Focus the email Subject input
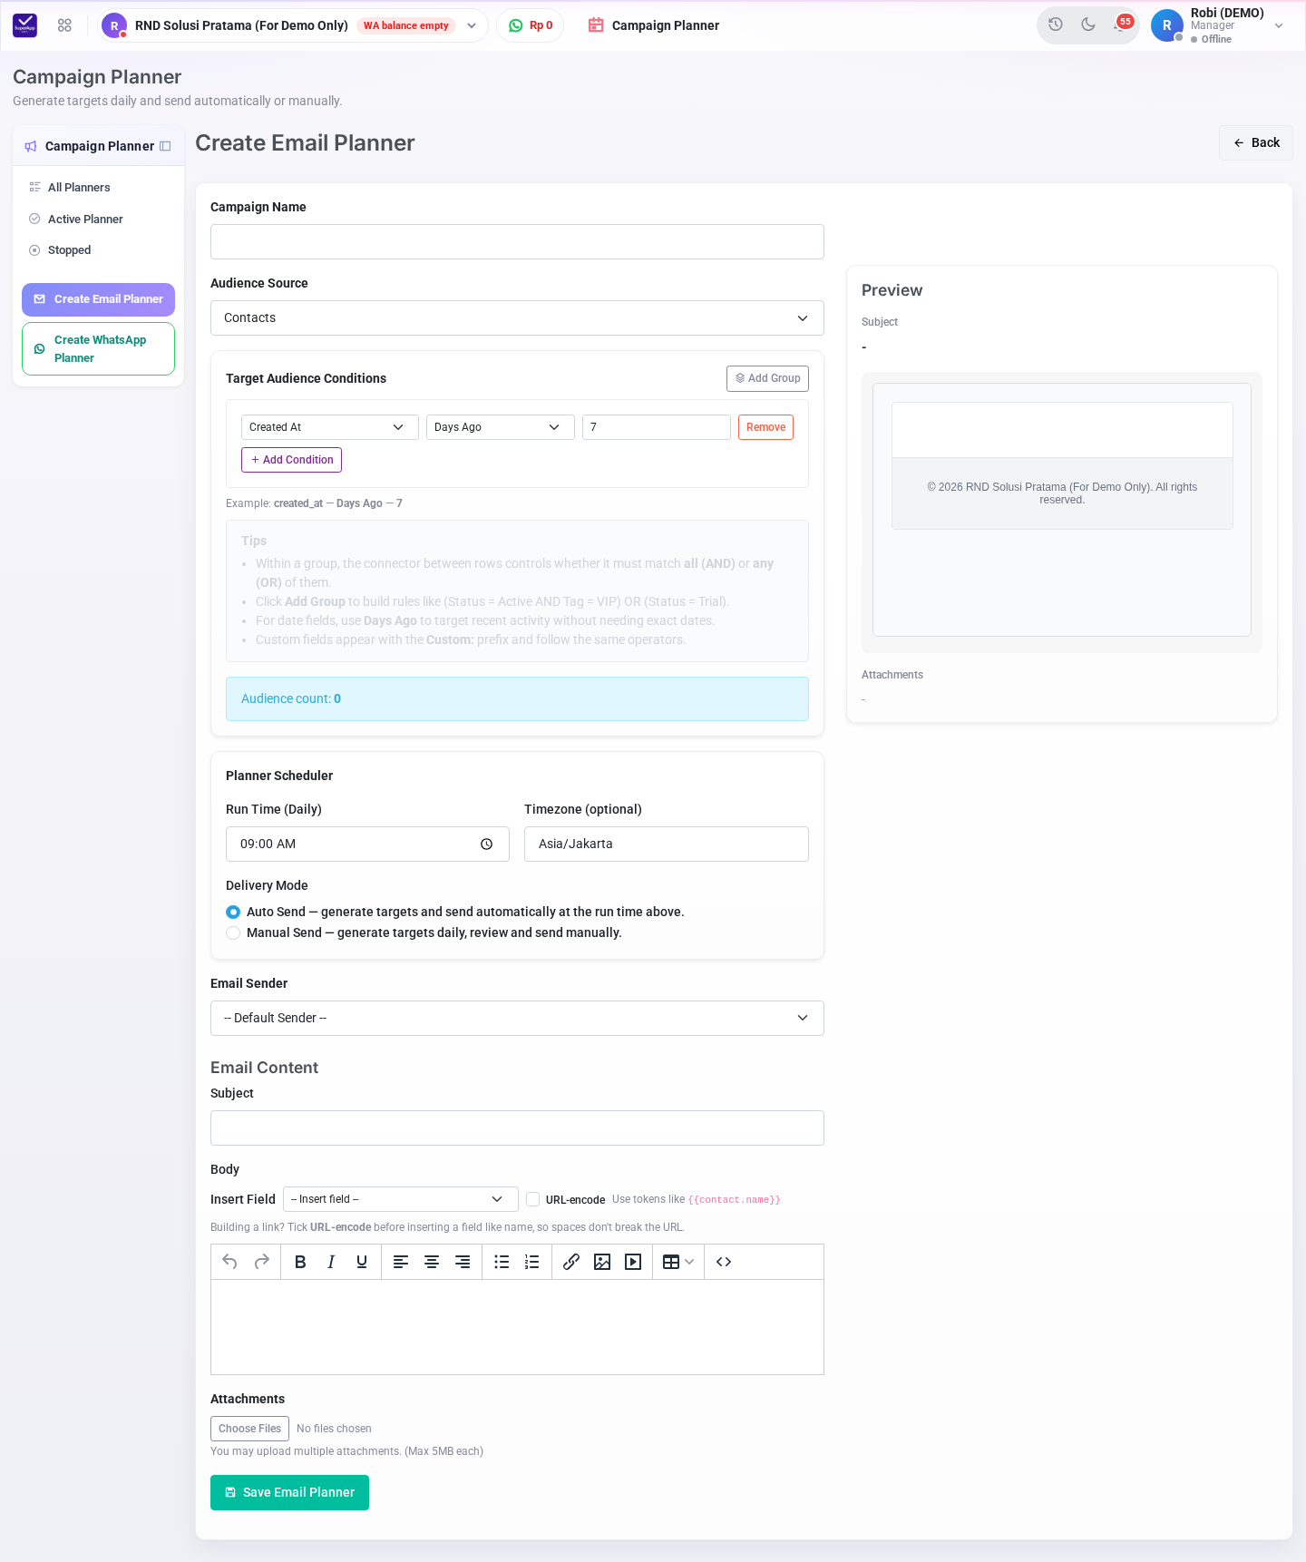This screenshot has width=1306, height=1562. point(517,1128)
